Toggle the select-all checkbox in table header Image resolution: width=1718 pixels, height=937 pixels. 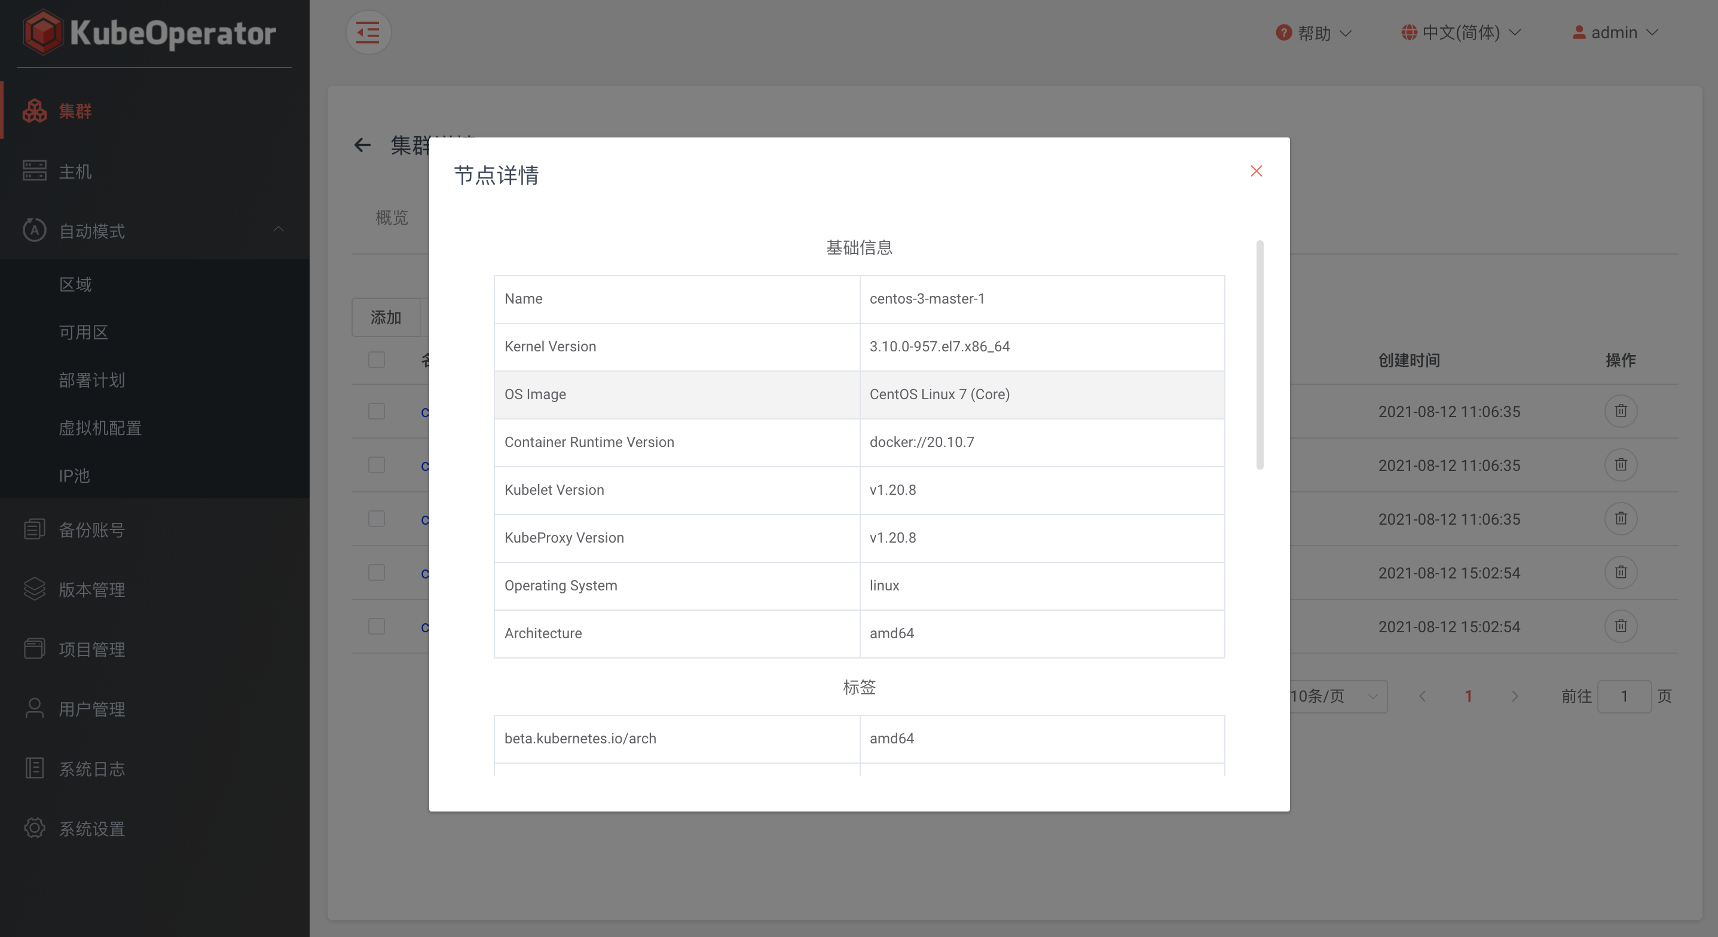point(377,360)
